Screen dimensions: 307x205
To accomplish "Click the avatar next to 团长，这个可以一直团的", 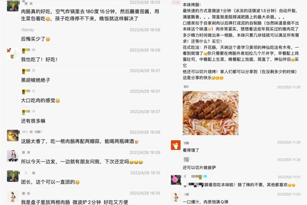I will click(x=13, y=176).
